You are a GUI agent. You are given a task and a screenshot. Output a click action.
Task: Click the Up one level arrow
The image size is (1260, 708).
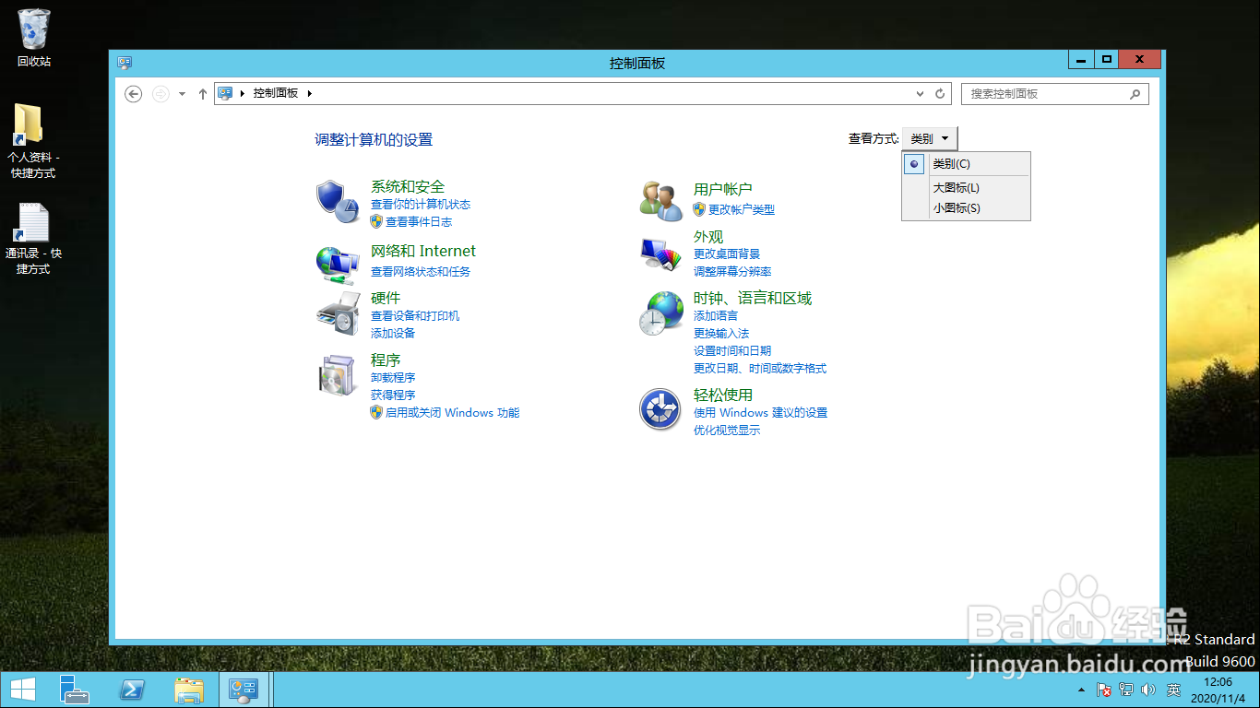(203, 93)
